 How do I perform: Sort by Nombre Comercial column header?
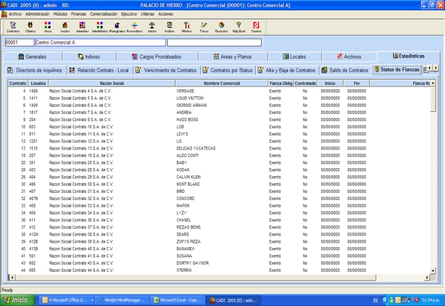tap(221, 83)
